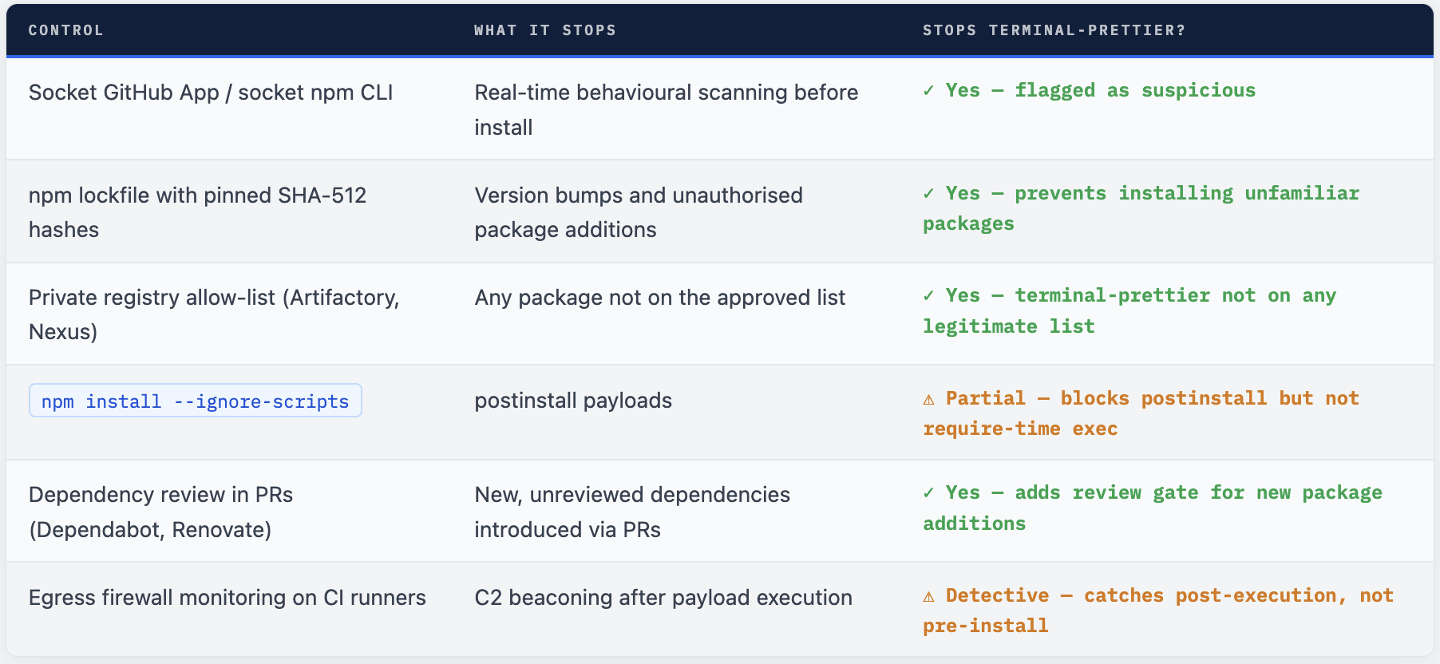Click the "npm install --ignore-scripts" code chip

pyautogui.click(x=195, y=401)
